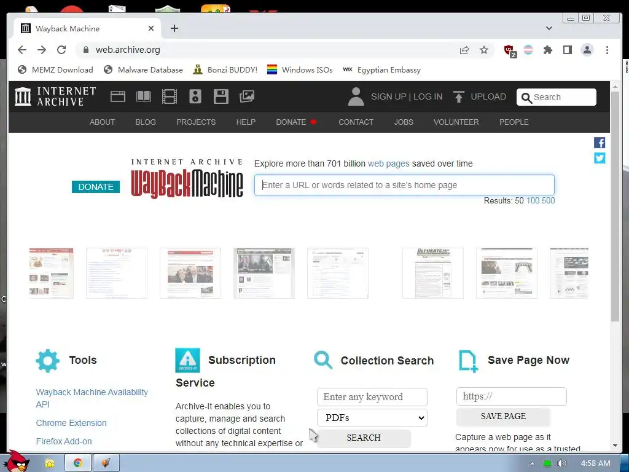
Task: Click the SAVE PAGE button
Action: [x=503, y=417]
